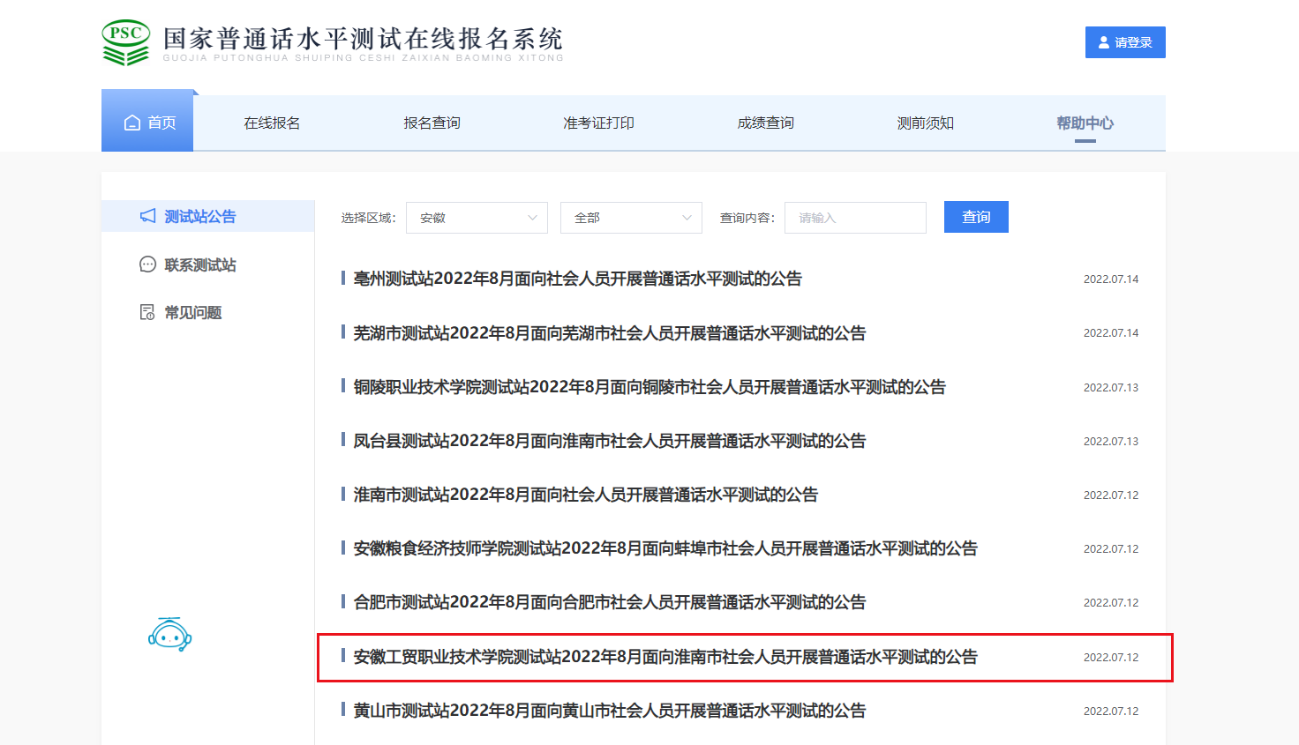Open the 安徽粮食经济技师学院测试站 announcement
Screen dimensions: 1299x745
click(665, 548)
